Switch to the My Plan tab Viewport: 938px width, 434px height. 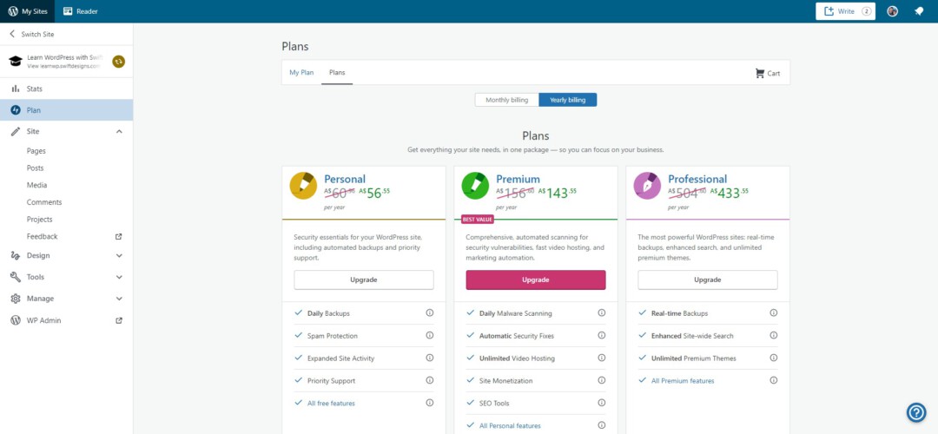click(301, 73)
